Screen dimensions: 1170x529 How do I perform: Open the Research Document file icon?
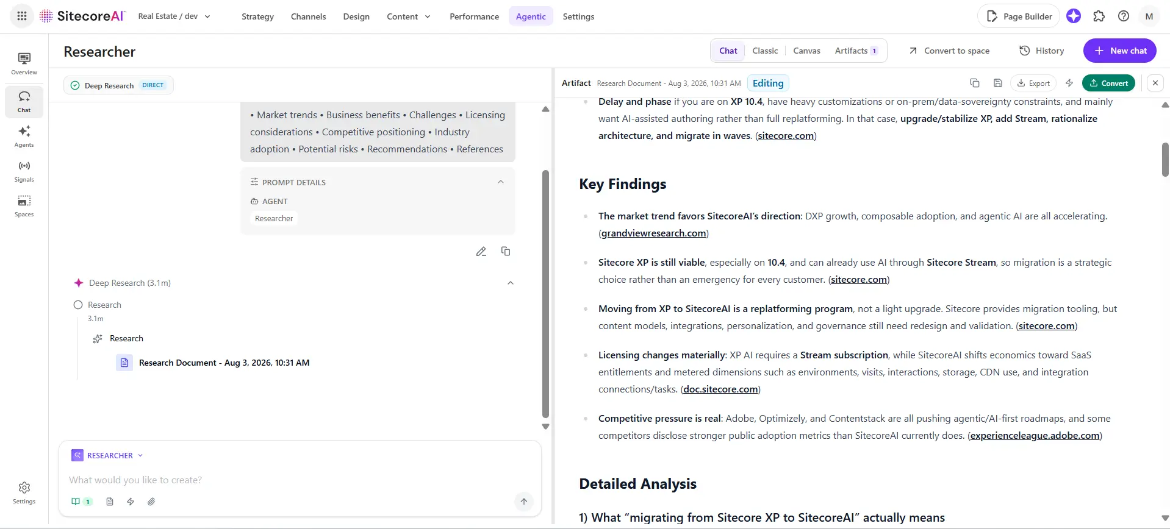tap(124, 363)
